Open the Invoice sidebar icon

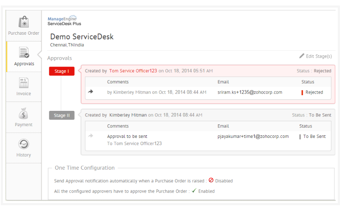[24, 83]
